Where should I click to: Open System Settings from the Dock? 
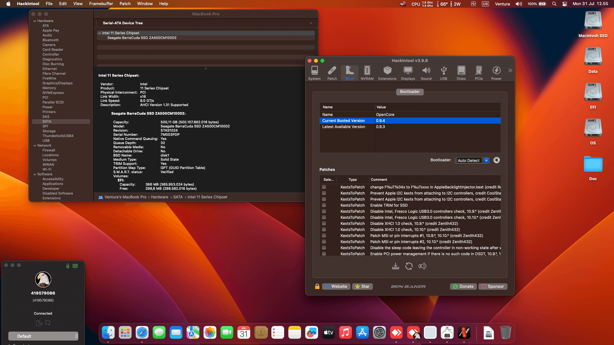pos(379,333)
